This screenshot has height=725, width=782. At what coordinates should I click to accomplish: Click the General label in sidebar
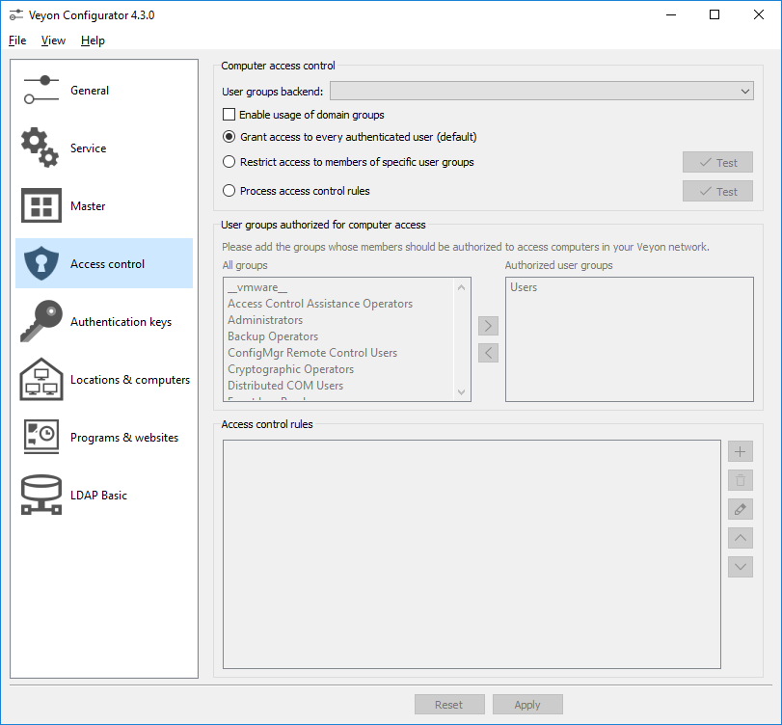90,91
